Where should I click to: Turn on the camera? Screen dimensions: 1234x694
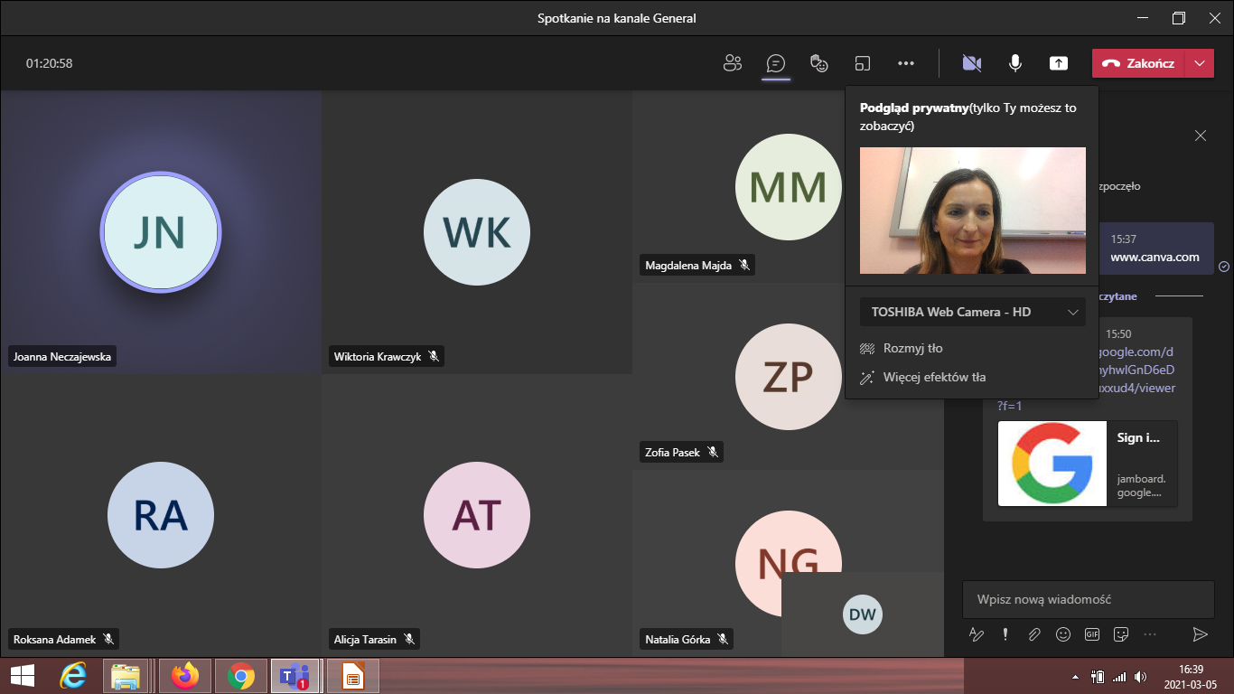tap(972, 63)
